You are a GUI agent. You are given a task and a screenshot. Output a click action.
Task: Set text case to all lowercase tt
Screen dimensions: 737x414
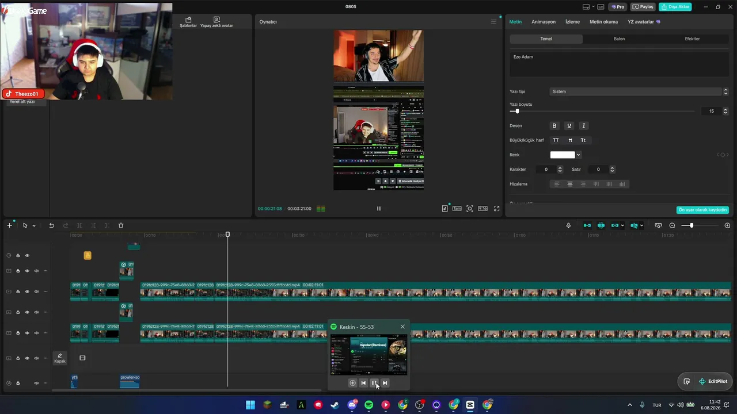point(570,140)
